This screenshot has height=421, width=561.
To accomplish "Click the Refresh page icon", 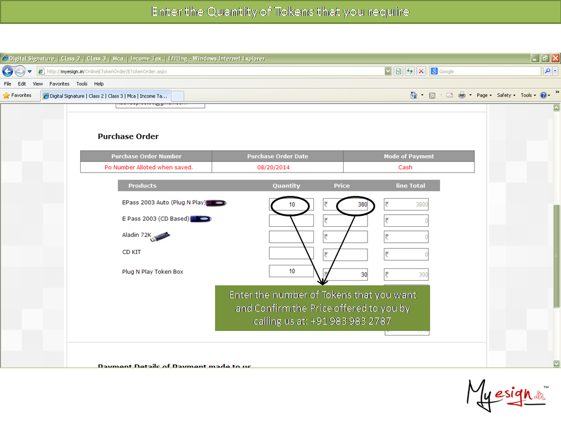I will [410, 71].
